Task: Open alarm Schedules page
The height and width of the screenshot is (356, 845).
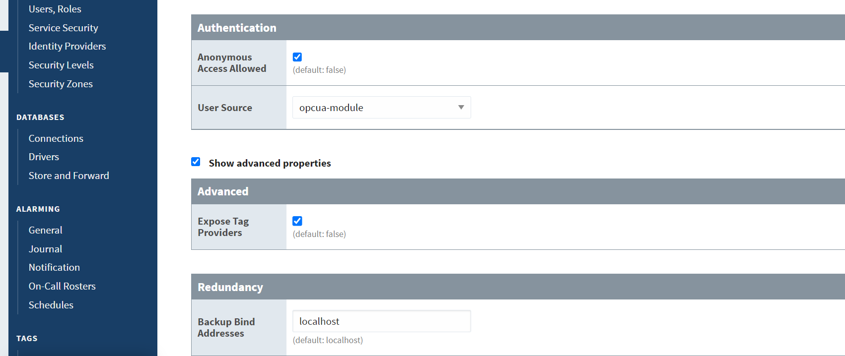Action: click(x=51, y=305)
